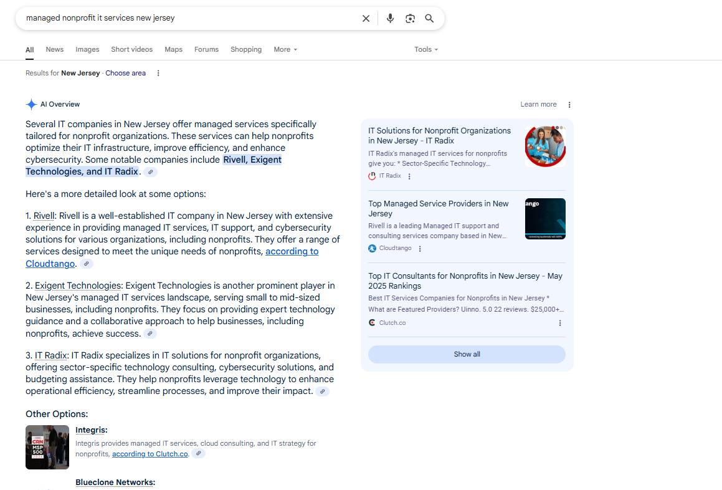Click the Show all sources button
Viewport: 722px width, 490px height.
pyautogui.click(x=467, y=355)
